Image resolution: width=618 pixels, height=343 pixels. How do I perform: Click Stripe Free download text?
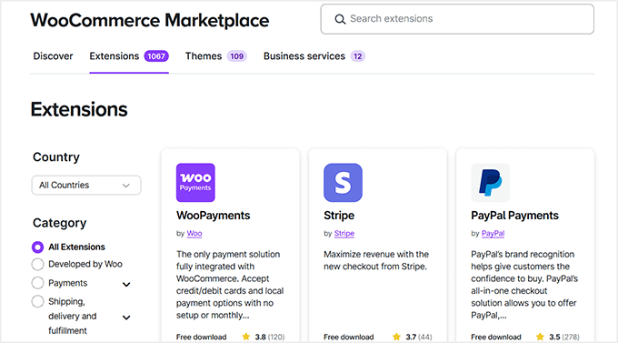click(x=349, y=337)
